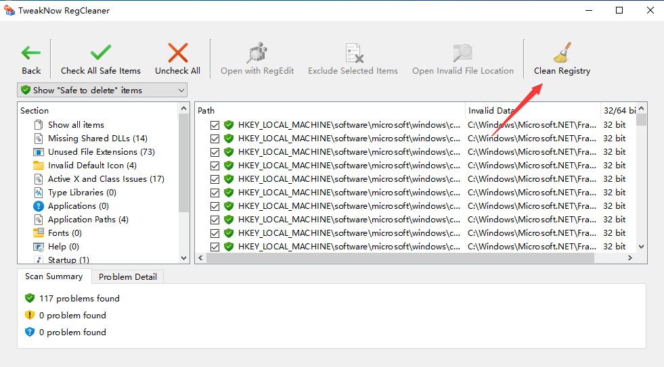This screenshot has width=664, height=367.
Task: Uncheck the first registry entry checkbox
Action: point(215,125)
